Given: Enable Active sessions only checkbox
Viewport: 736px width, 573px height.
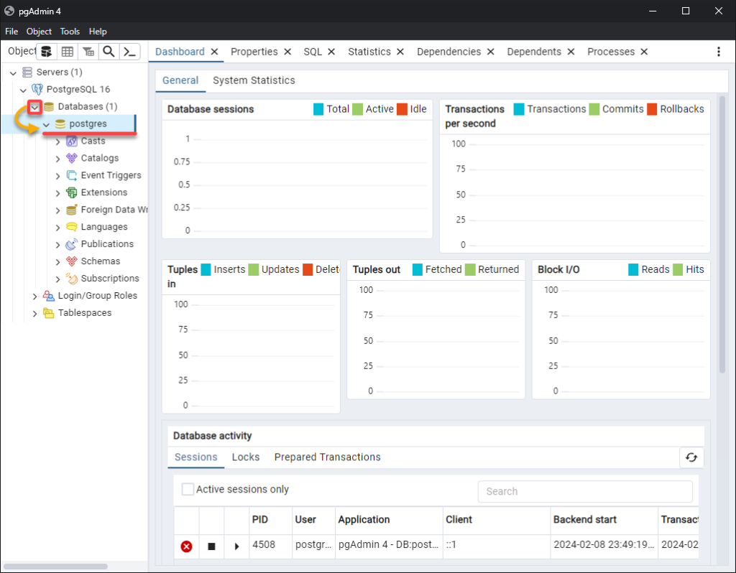Looking at the screenshot, I should click(x=188, y=490).
